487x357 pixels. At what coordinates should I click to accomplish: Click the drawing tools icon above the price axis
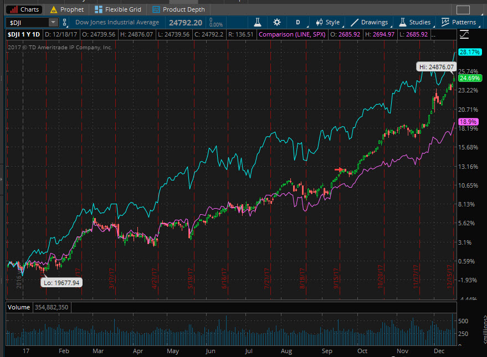464,34
